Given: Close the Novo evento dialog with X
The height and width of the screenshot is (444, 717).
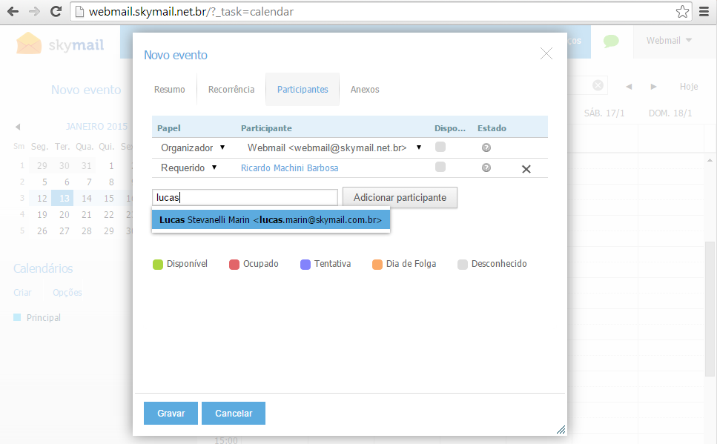Looking at the screenshot, I should 546,53.
